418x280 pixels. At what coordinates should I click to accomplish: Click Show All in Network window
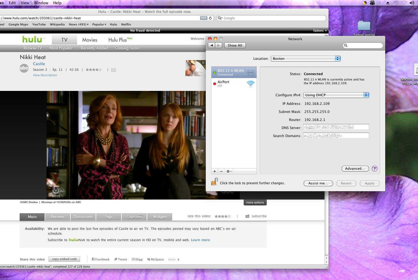[x=235, y=45]
